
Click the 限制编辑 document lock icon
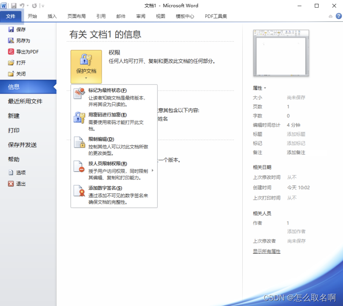point(79,142)
